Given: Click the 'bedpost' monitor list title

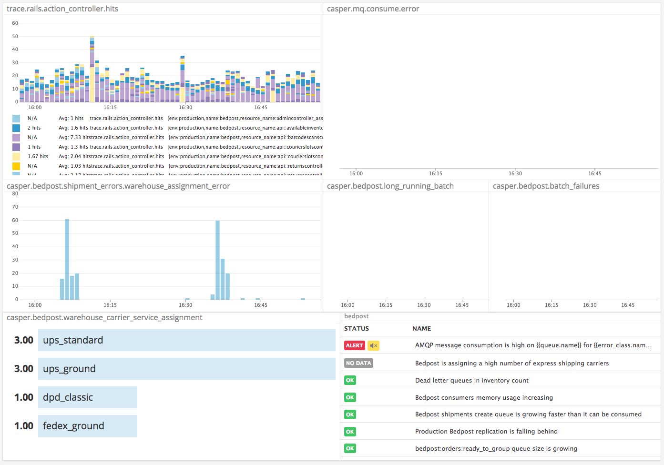Looking at the screenshot, I should [x=356, y=316].
